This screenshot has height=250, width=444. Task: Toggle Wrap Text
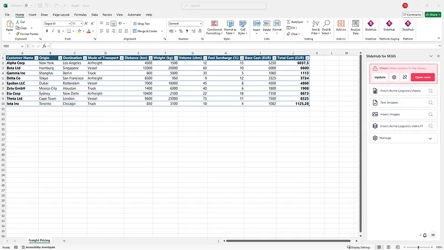pos(142,24)
